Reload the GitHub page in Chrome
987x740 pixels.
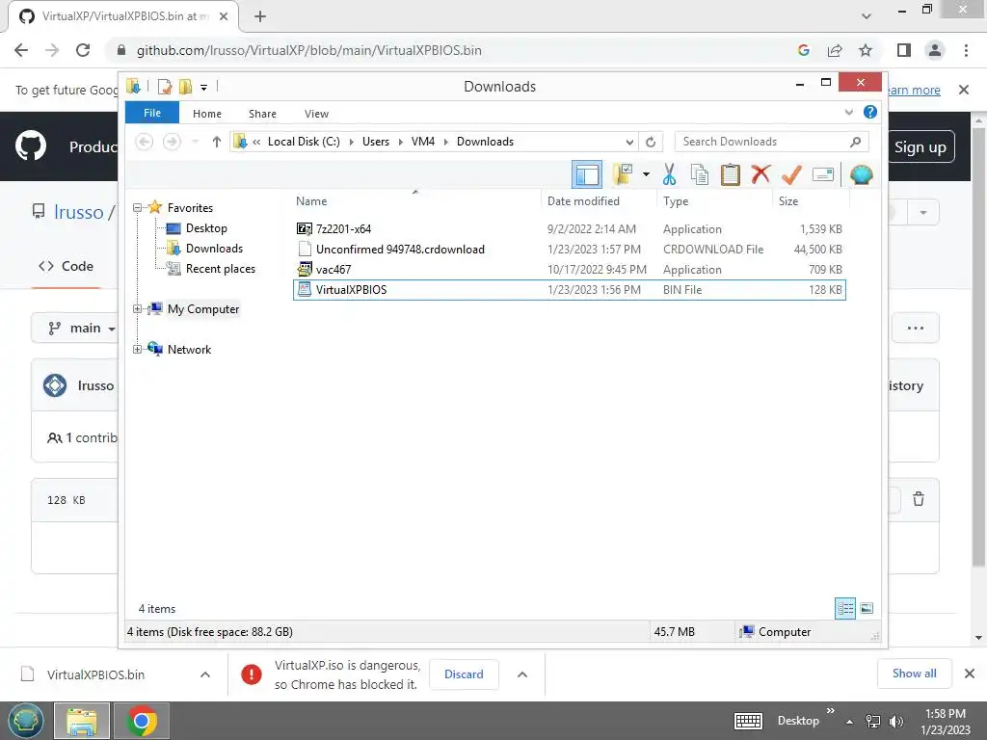[83, 50]
